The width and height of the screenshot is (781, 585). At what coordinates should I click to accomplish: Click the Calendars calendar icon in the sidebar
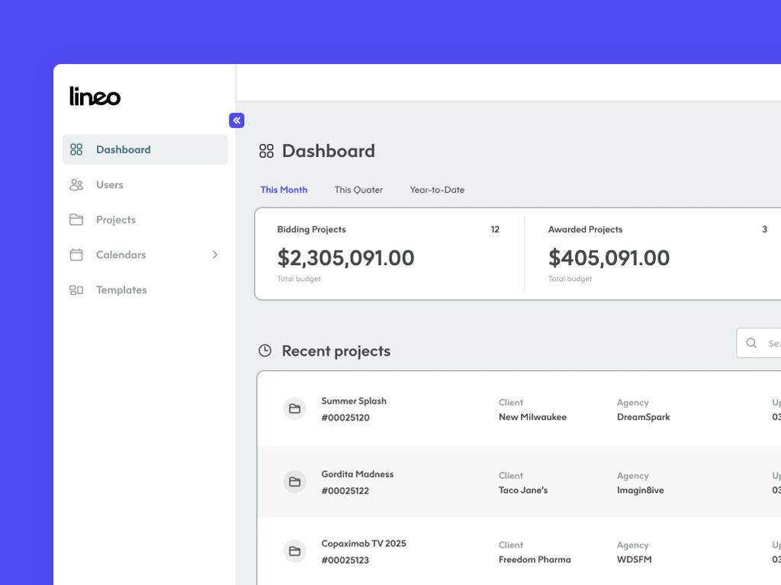coord(76,254)
